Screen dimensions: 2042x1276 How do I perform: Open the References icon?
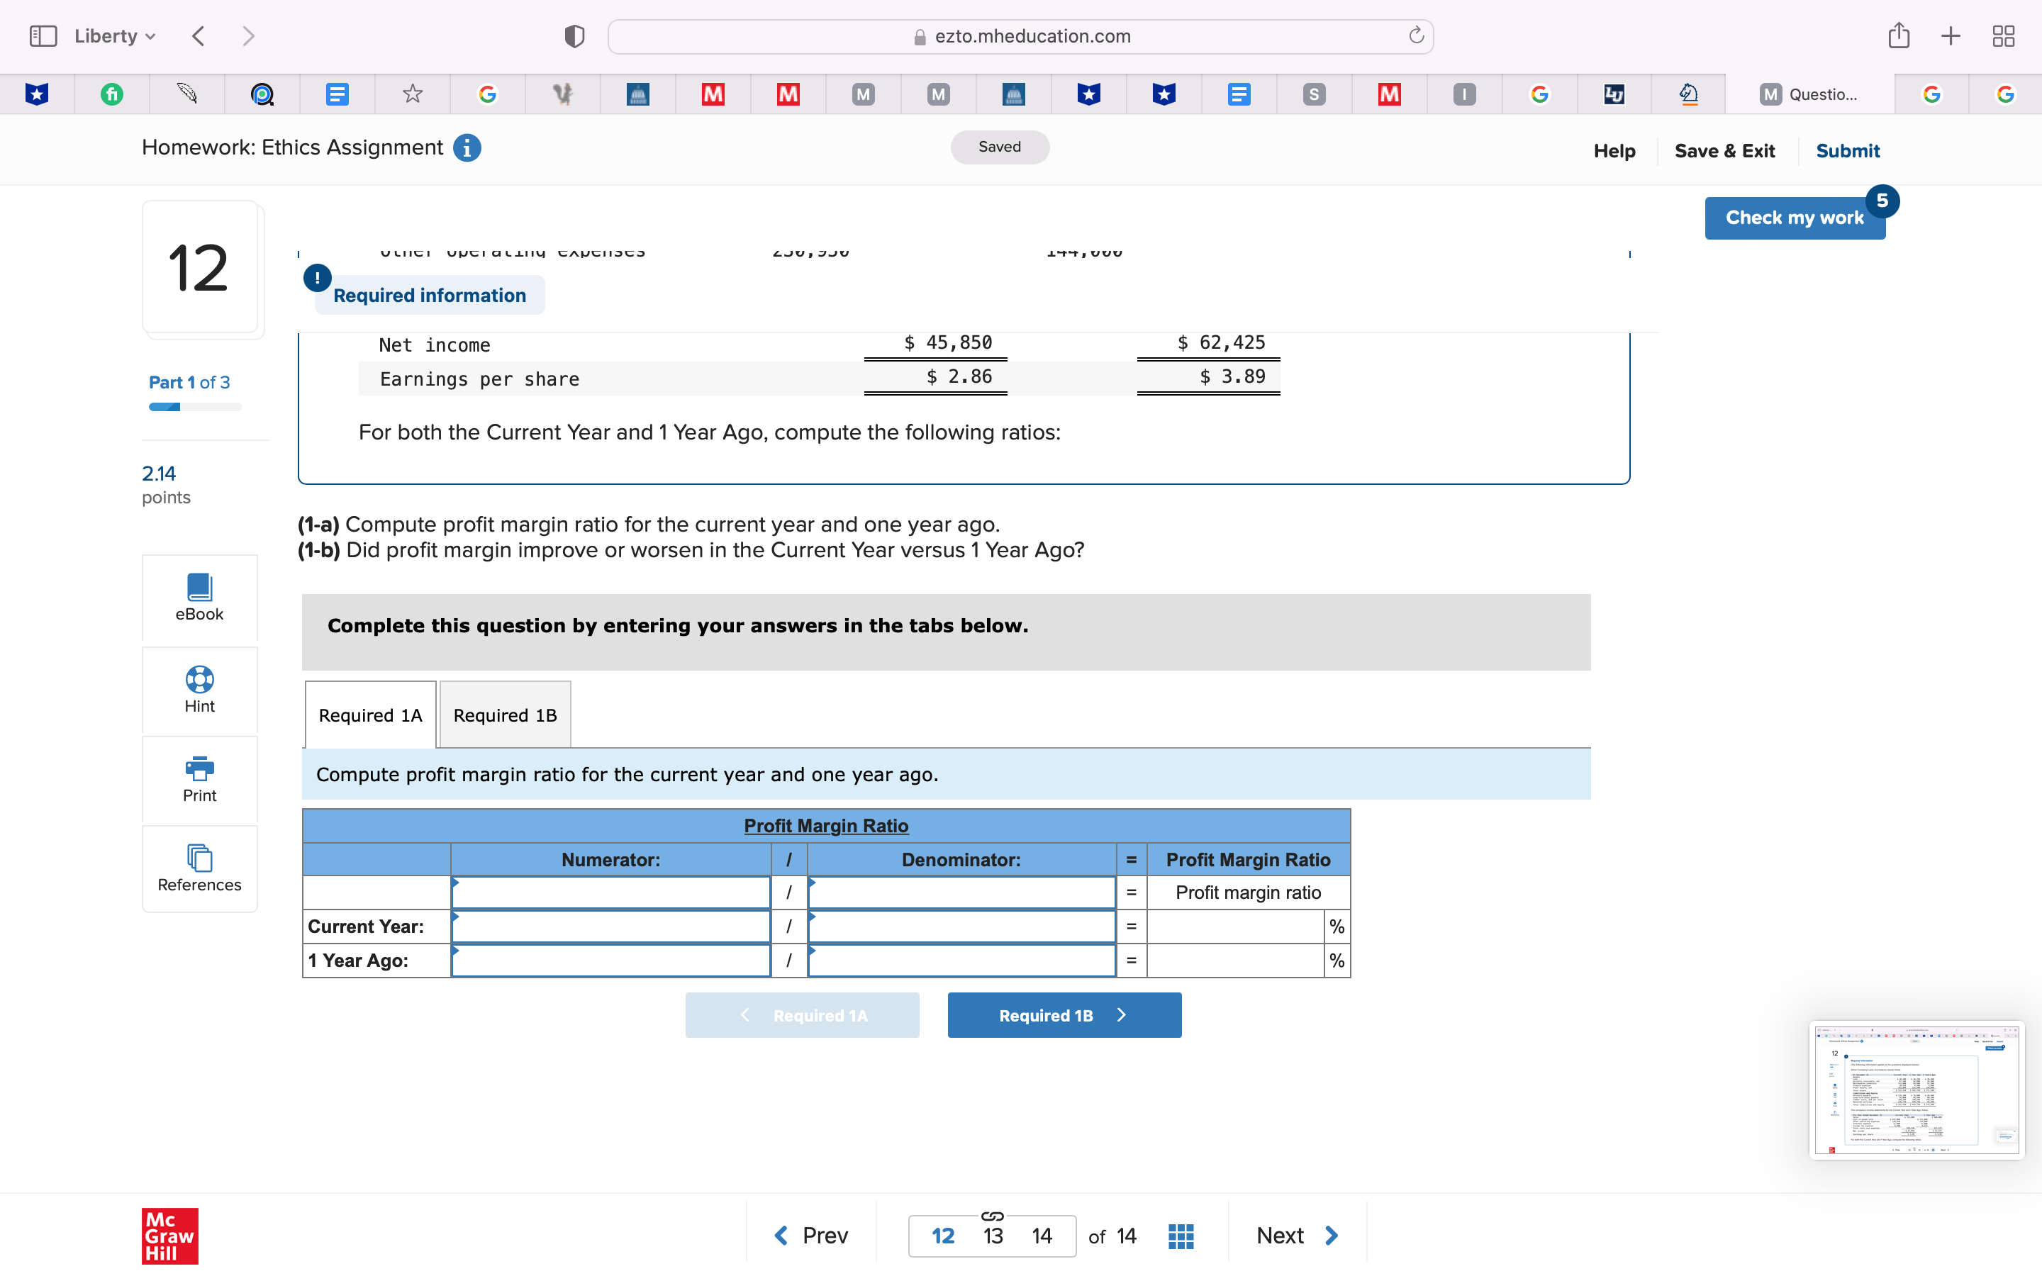(199, 858)
